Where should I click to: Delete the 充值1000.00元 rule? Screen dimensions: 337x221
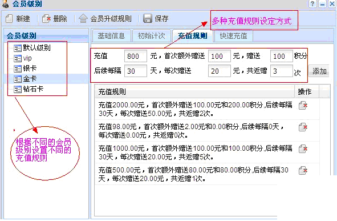click(303, 148)
